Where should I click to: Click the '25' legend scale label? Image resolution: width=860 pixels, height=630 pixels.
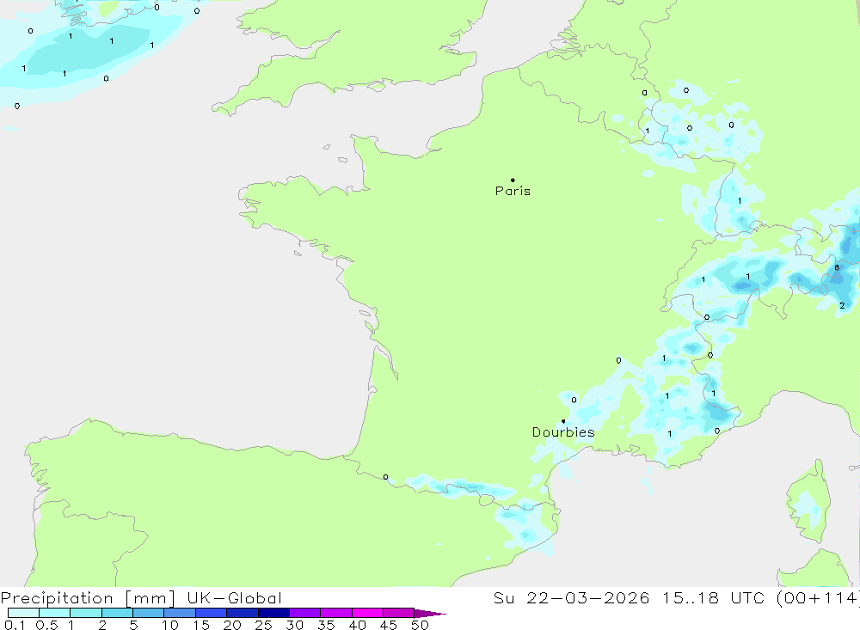click(x=263, y=625)
